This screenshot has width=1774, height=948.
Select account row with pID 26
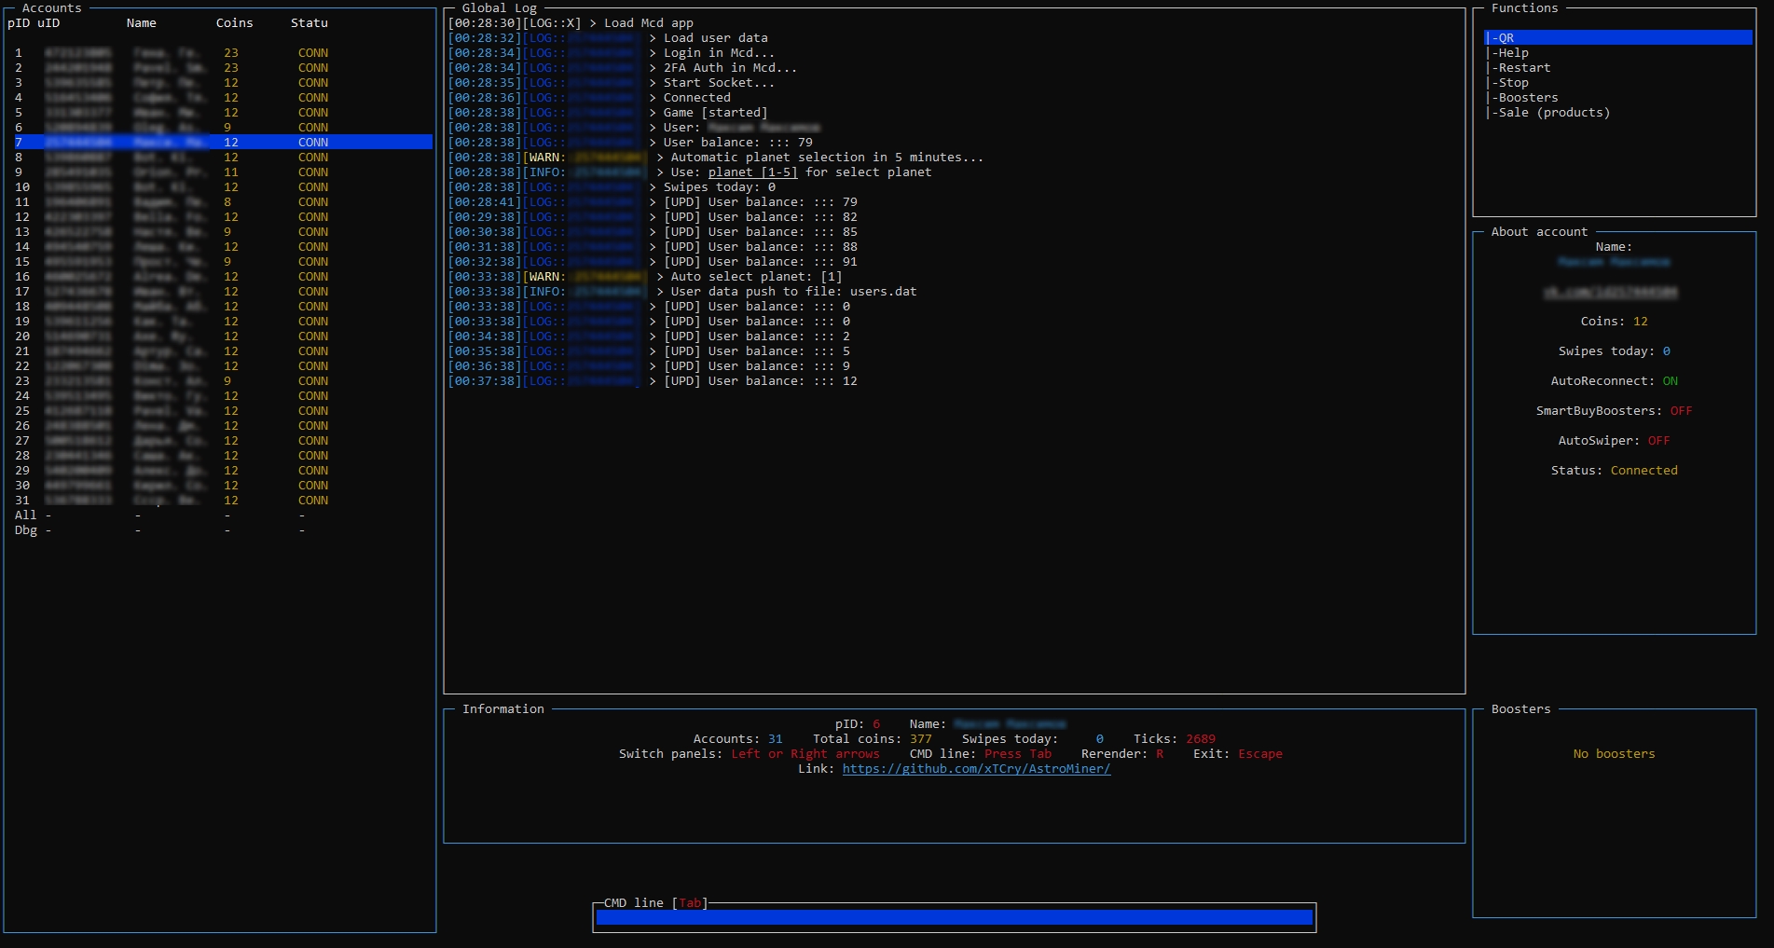pyautogui.click(x=220, y=426)
